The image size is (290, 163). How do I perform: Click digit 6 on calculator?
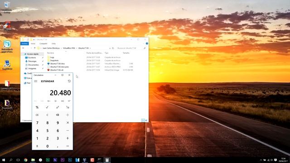58,130
